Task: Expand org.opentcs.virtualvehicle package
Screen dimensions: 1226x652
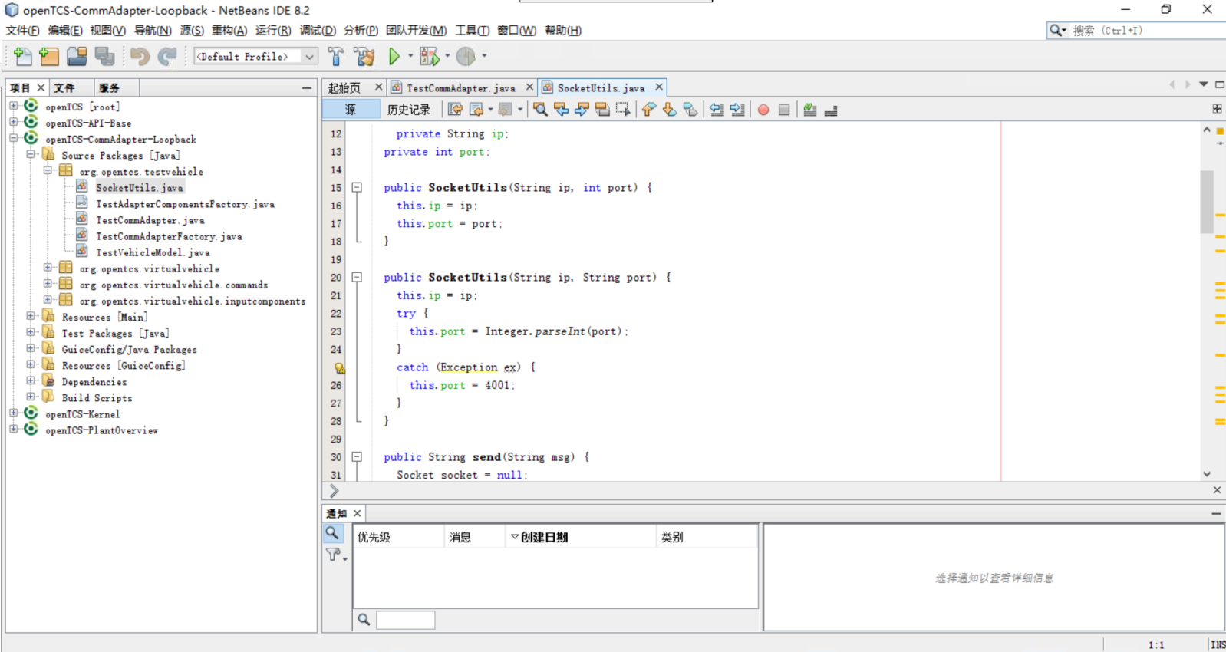Action: pos(48,268)
